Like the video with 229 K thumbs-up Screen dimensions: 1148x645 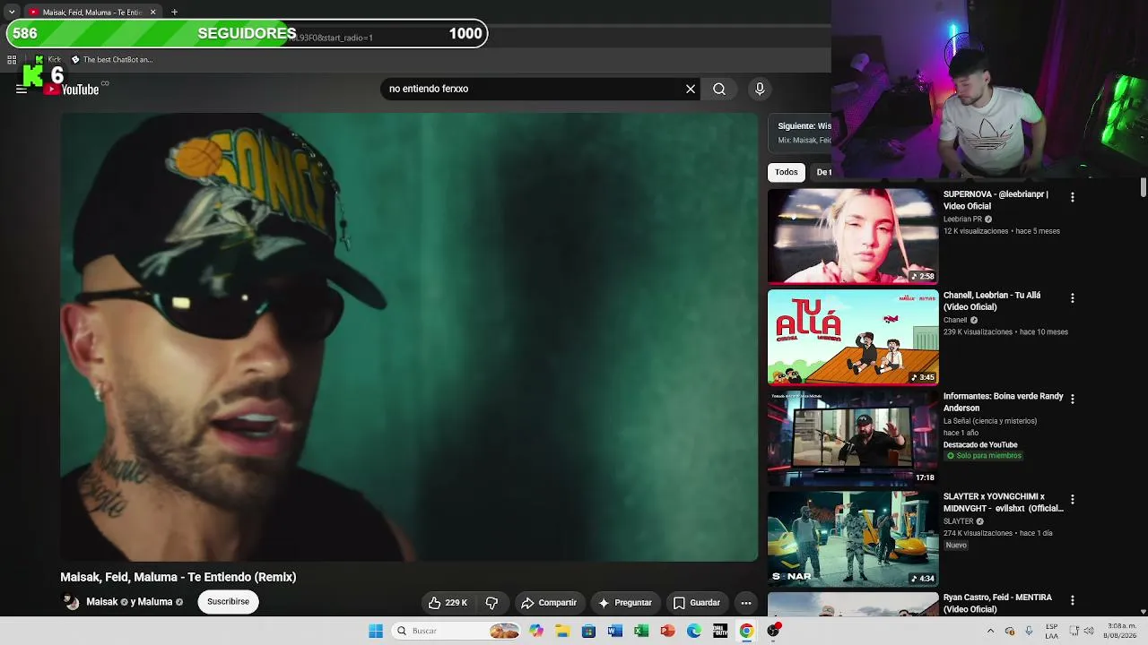coord(448,603)
